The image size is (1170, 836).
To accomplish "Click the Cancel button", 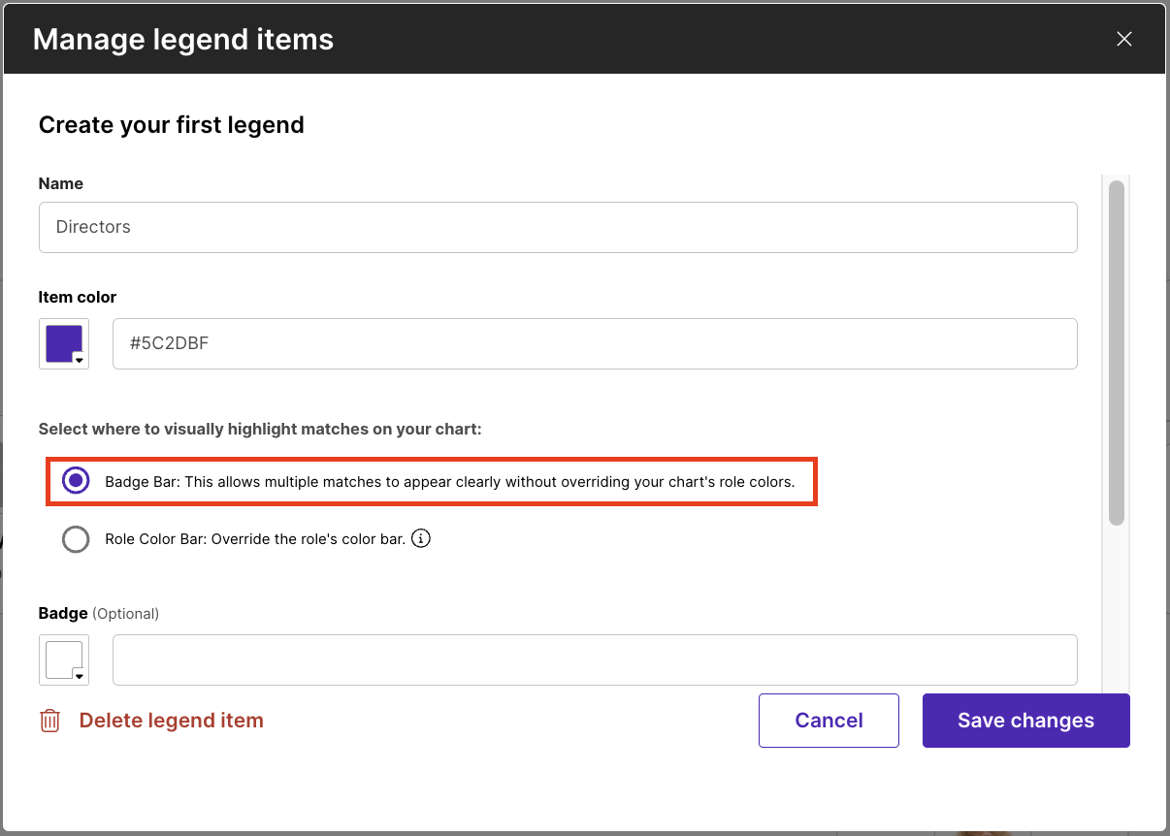I will pyautogui.click(x=829, y=721).
